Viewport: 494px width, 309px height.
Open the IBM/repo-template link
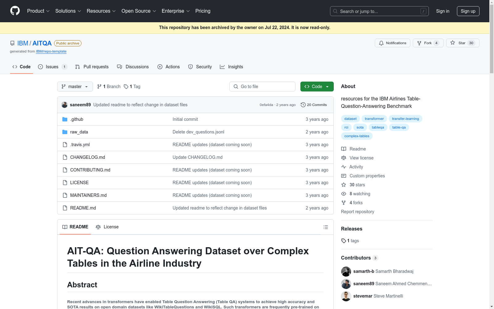51,51
